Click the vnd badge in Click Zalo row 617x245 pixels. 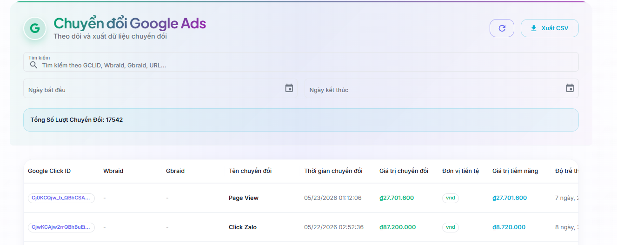click(451, 227)
